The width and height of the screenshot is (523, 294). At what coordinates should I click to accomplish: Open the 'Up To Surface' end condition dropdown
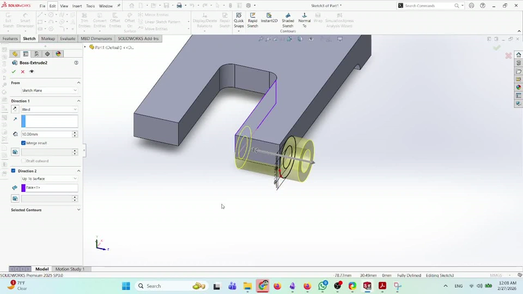point(50,179)
